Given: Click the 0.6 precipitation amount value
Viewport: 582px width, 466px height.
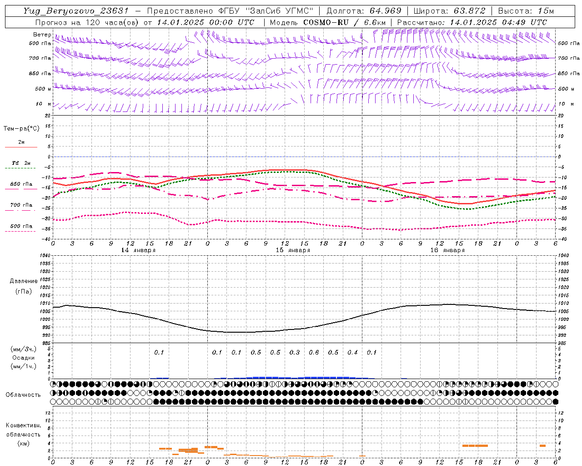Looking at the screenshot, I should [x=314, y=352].
